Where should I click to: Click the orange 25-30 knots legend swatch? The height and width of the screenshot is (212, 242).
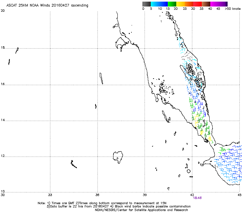pos(189,4)
